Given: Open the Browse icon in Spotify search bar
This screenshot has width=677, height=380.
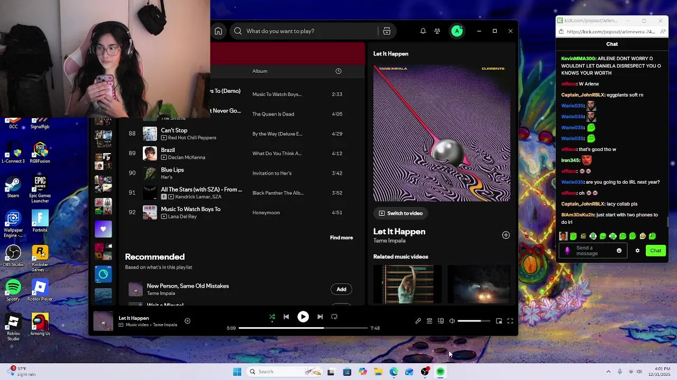Looking at the screenshot, I should (x=387, y=31).
